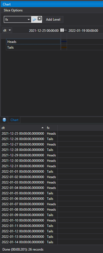Click the Chart panel title bar
Viewport: 103px width, 253px height.
(51, 4)
